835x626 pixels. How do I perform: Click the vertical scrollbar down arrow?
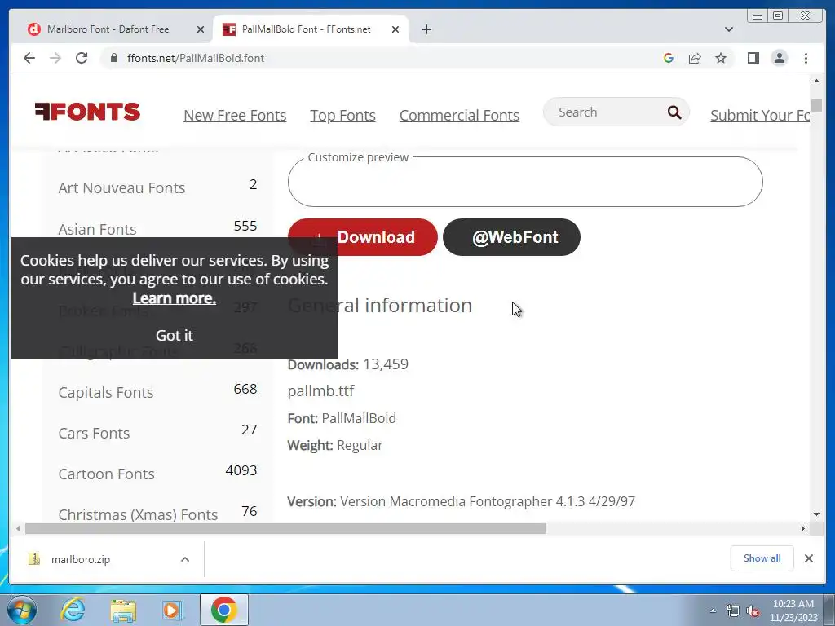tap(816, 514)
